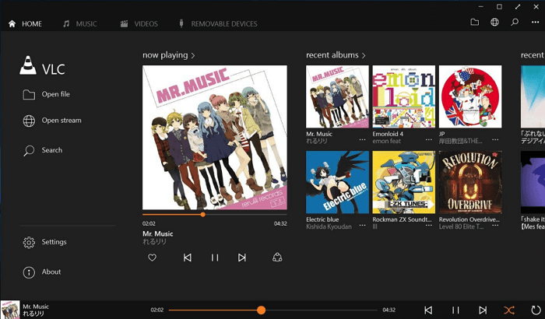
Task: Open more options for Emonloid 4 album
Action: click(x=428, y=140)
